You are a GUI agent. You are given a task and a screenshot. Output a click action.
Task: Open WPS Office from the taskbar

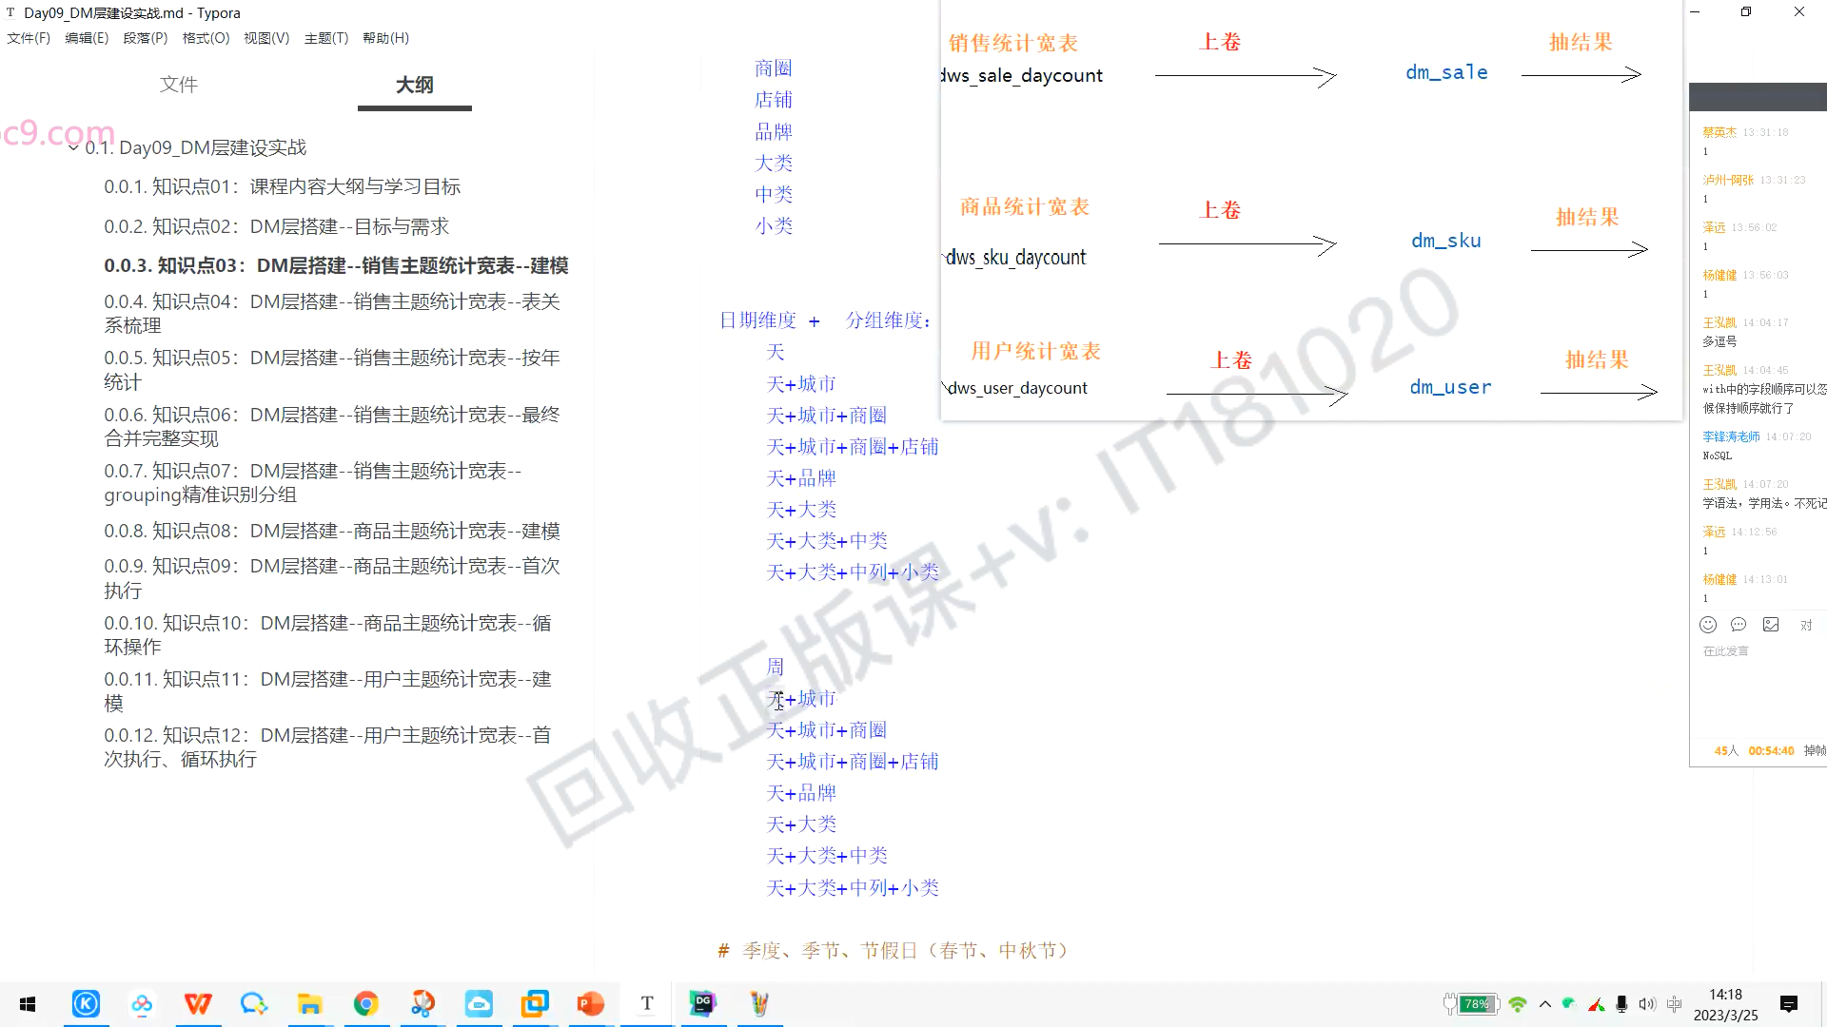pyautogui.click(x=198, y=1003)
